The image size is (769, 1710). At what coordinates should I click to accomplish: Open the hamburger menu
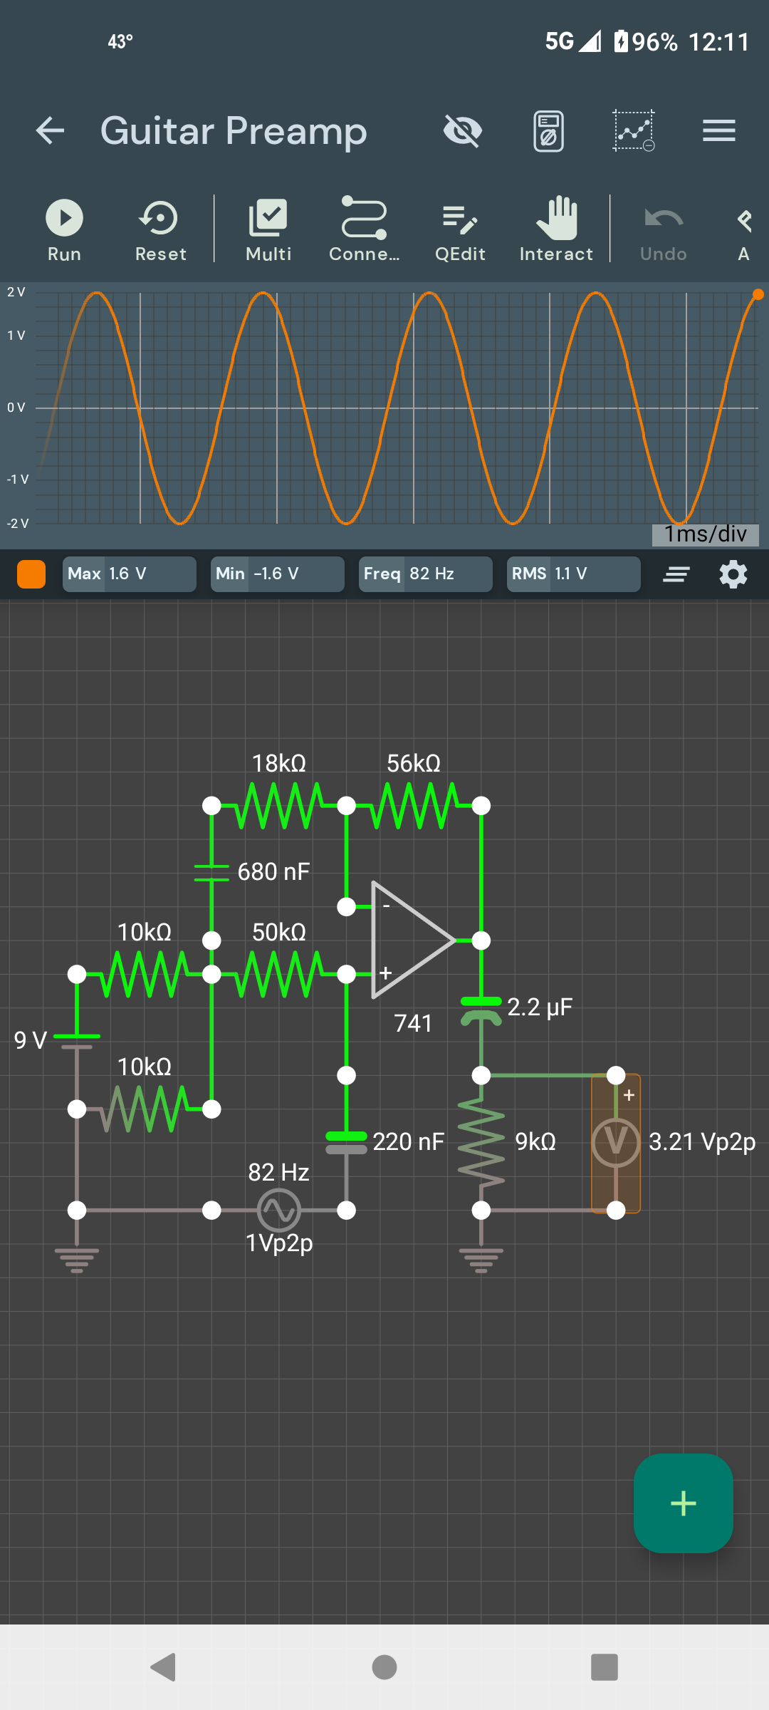719,130
